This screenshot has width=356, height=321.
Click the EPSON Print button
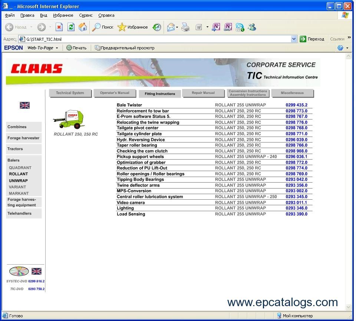click(x=76, y=48)
